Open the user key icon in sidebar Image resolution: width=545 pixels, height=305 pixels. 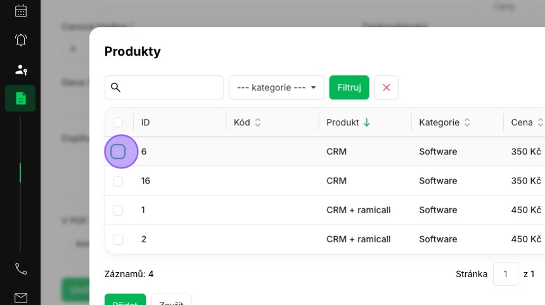point(21,70)
